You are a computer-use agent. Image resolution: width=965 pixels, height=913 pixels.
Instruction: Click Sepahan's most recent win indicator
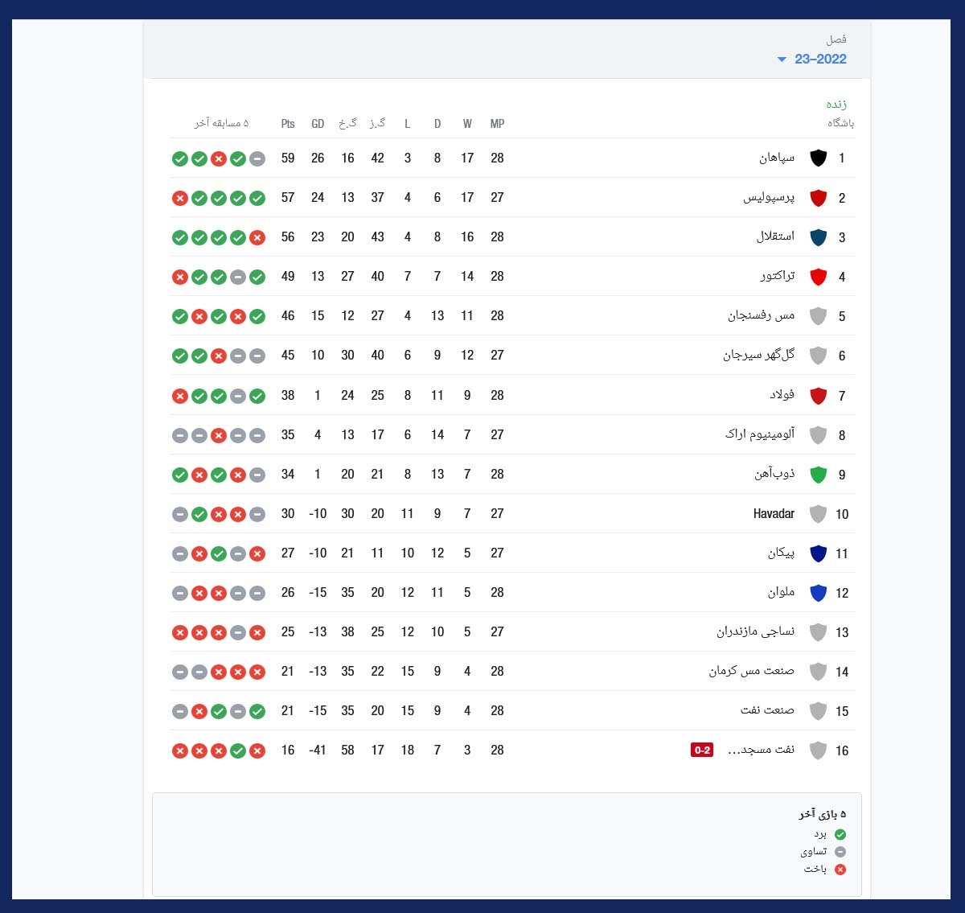(180, 158)
